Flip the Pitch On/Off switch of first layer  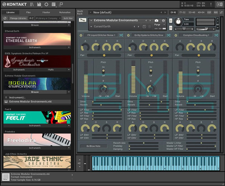pyautogui.click(x=103, y=71)
